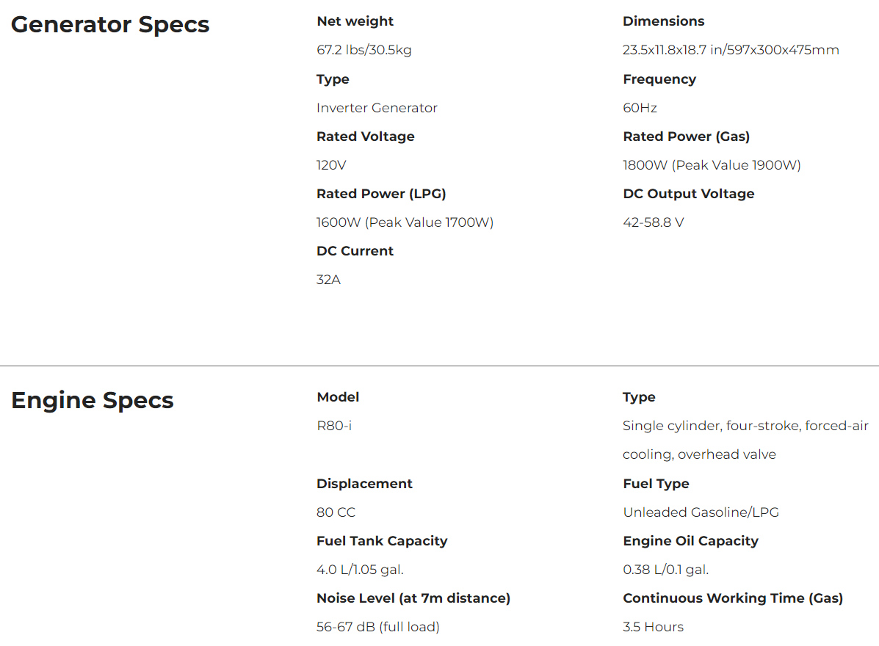Image resolution: width=879 pixels, height=646 pixels.
Task: Click the Noise Level (at 7m distance) label
Action: (413, 598)
